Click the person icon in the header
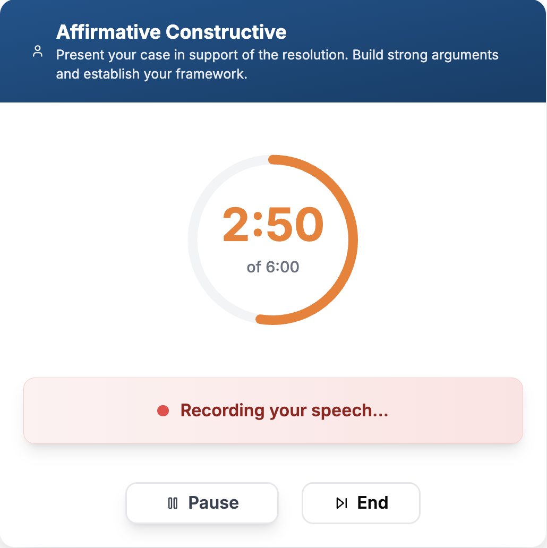This screenshot has width=547, height=548. 38,52
